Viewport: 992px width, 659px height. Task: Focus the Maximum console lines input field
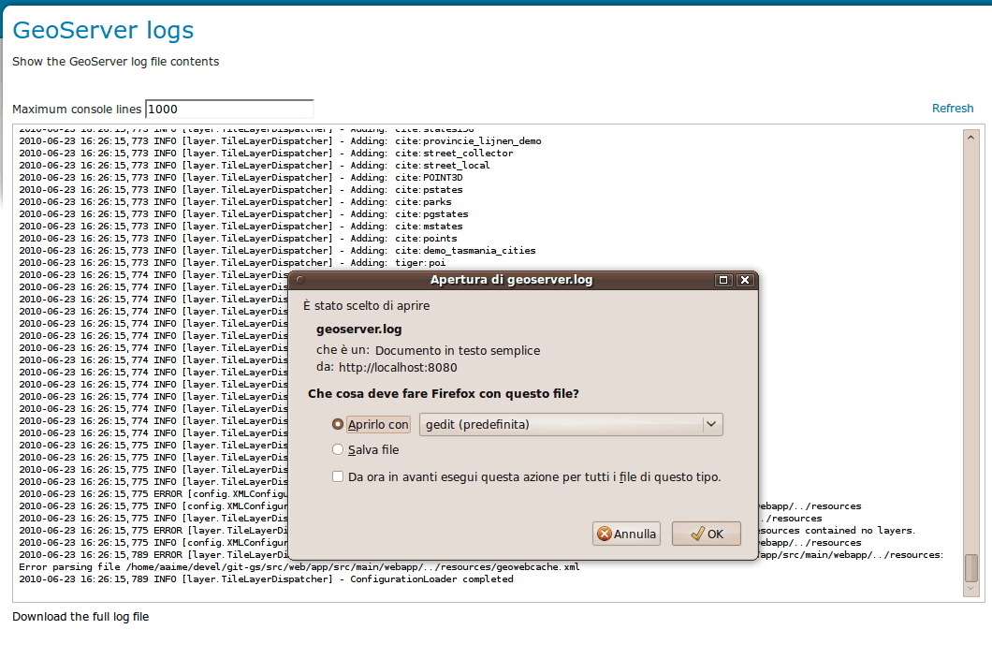pos(229,109)
